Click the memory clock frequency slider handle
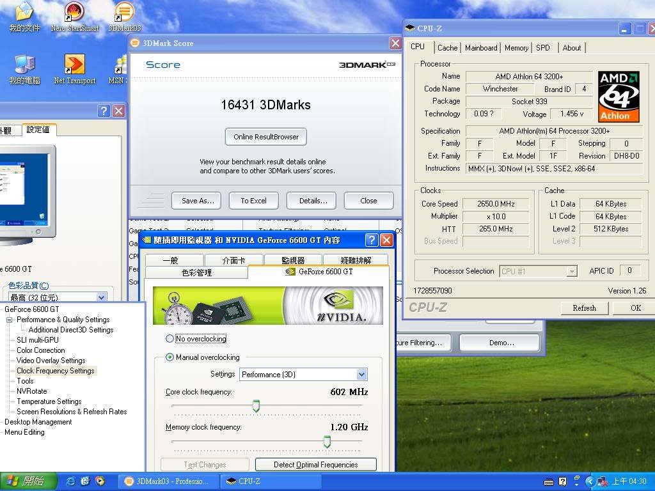The image size is (655, 491). 327,441
